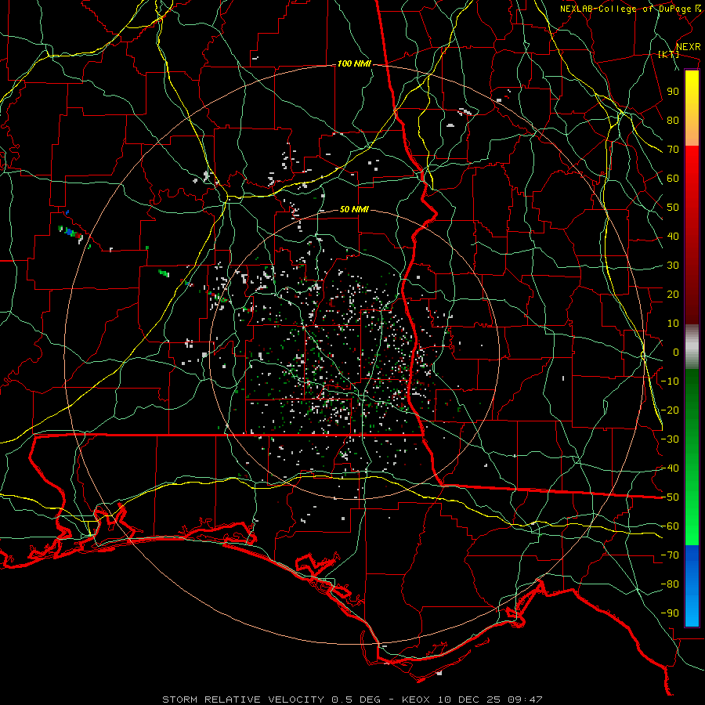Click the -30 value on the velocity scale
Image resolution: width=705 pixels, height=705 pixels.
click(x=670, y=439)
